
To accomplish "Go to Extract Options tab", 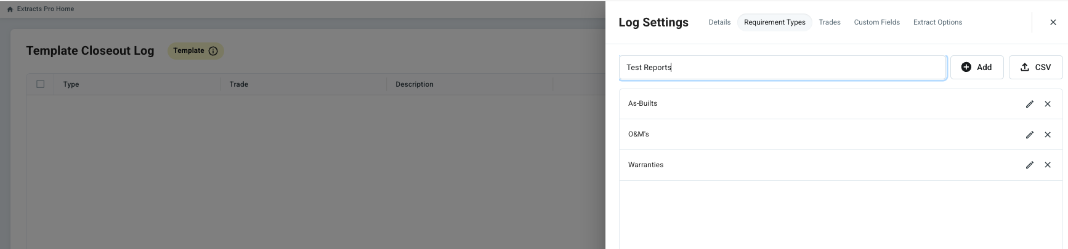I will tap(937, 22).
